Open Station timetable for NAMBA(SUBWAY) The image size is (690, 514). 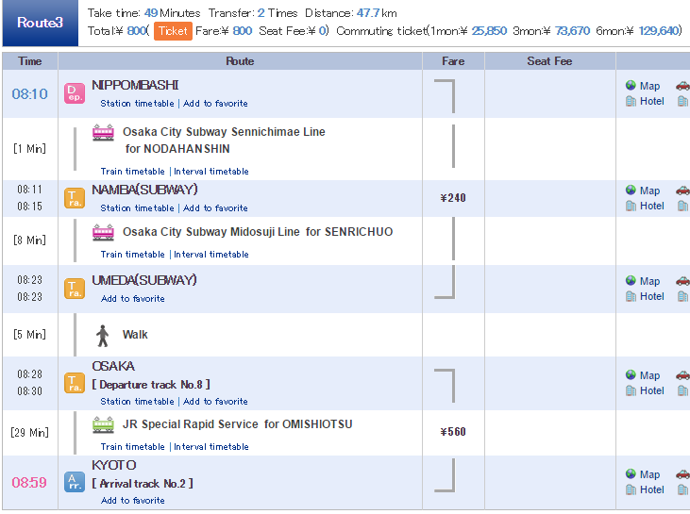tap(137, 208)
